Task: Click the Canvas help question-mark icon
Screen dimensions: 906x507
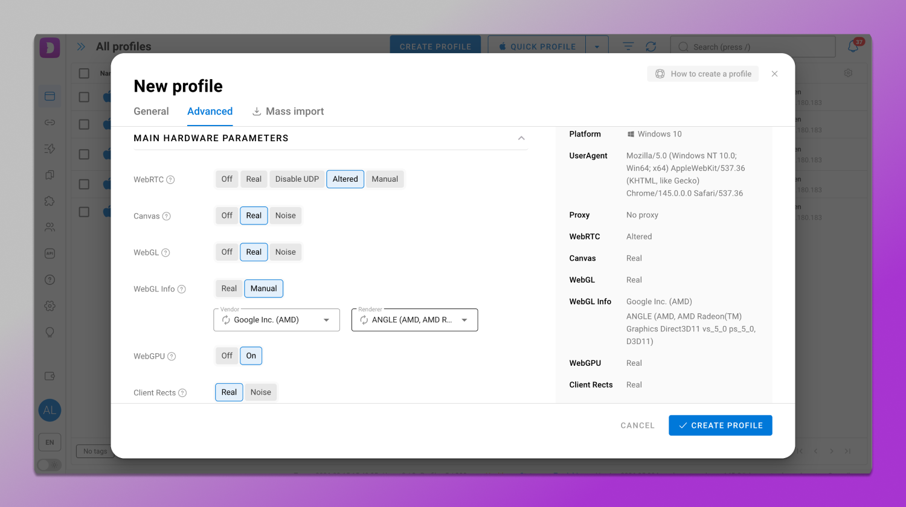Action: (x=167, y=216)
